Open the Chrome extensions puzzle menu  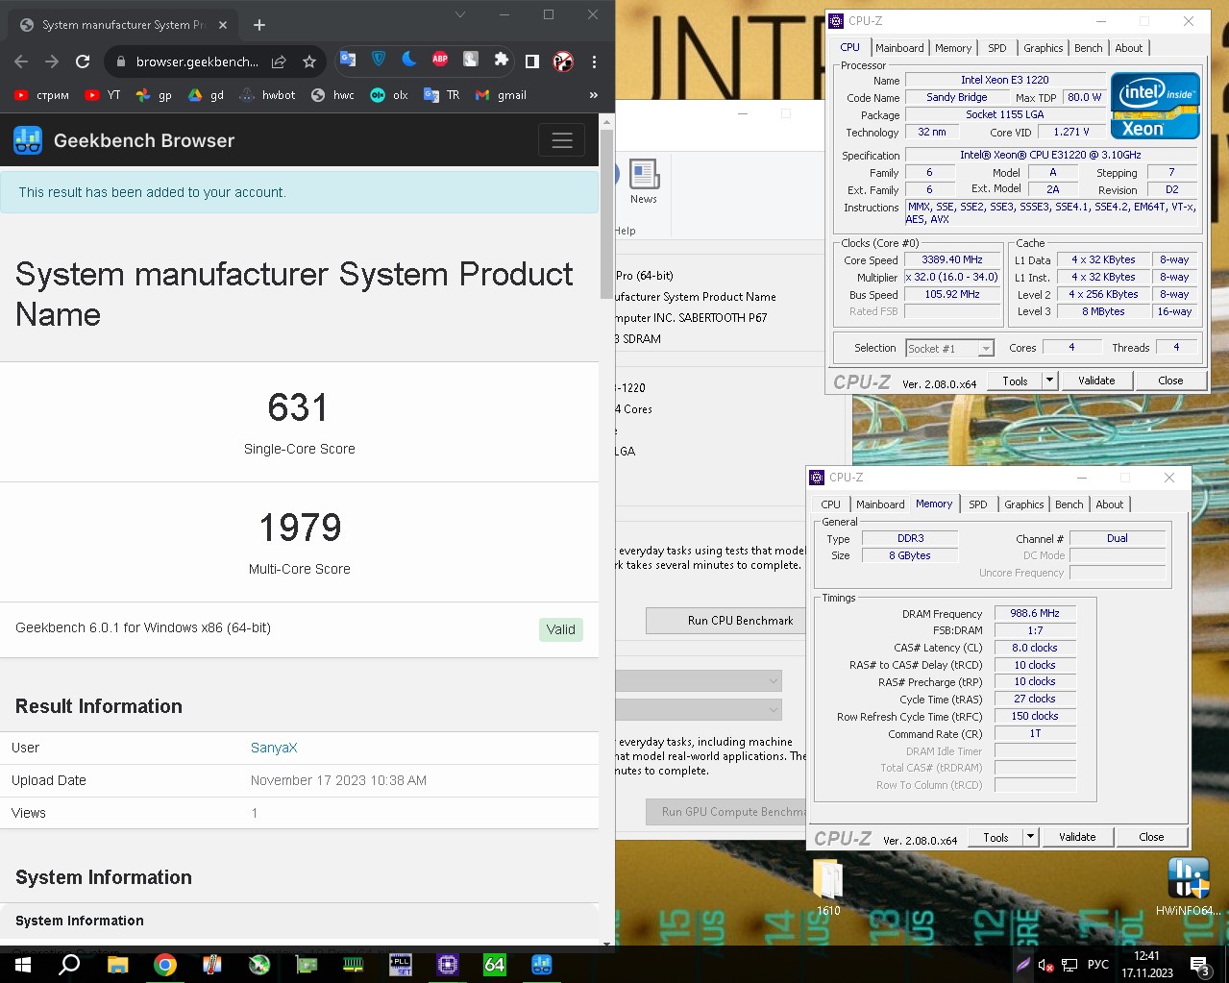pyautogui.click(x=501, y=60)
